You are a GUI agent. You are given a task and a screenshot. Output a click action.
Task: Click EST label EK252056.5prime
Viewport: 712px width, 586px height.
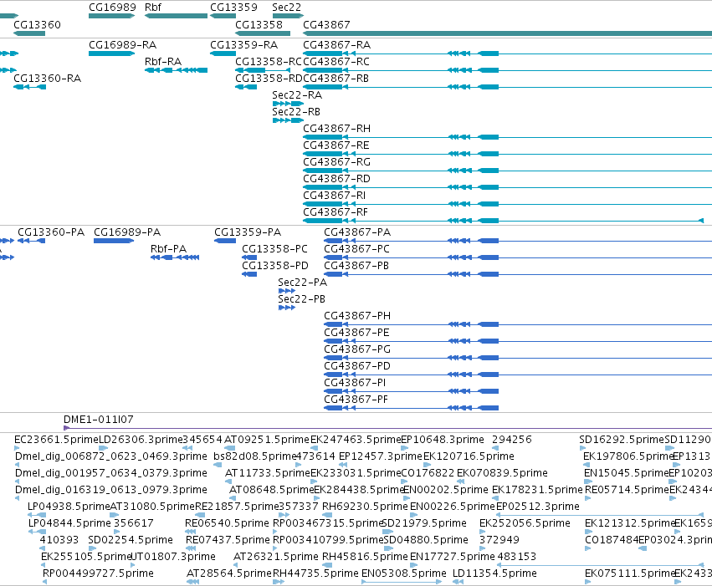(x=525, y=524)
